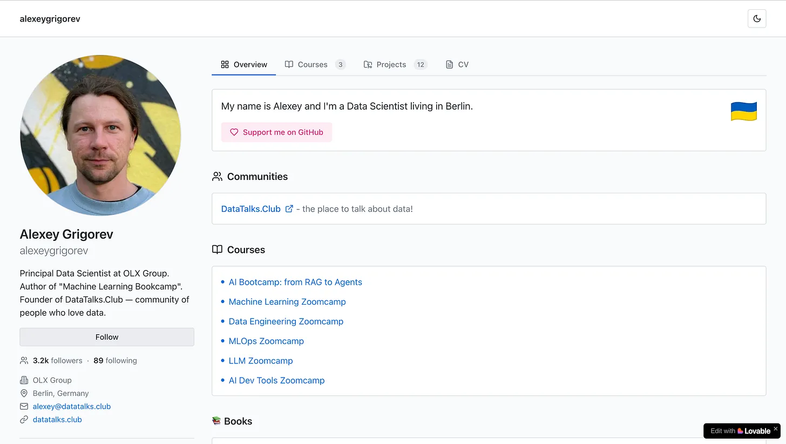This screenshot has width=786, height=444.
Task: Click the external link icon beside DataTalks.Club
Action: point(289,208)
